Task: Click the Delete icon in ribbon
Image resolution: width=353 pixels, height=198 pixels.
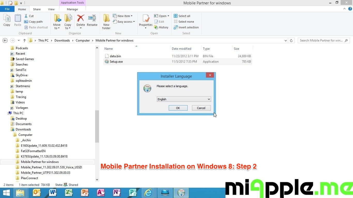Action: click(x=81, y=19)
